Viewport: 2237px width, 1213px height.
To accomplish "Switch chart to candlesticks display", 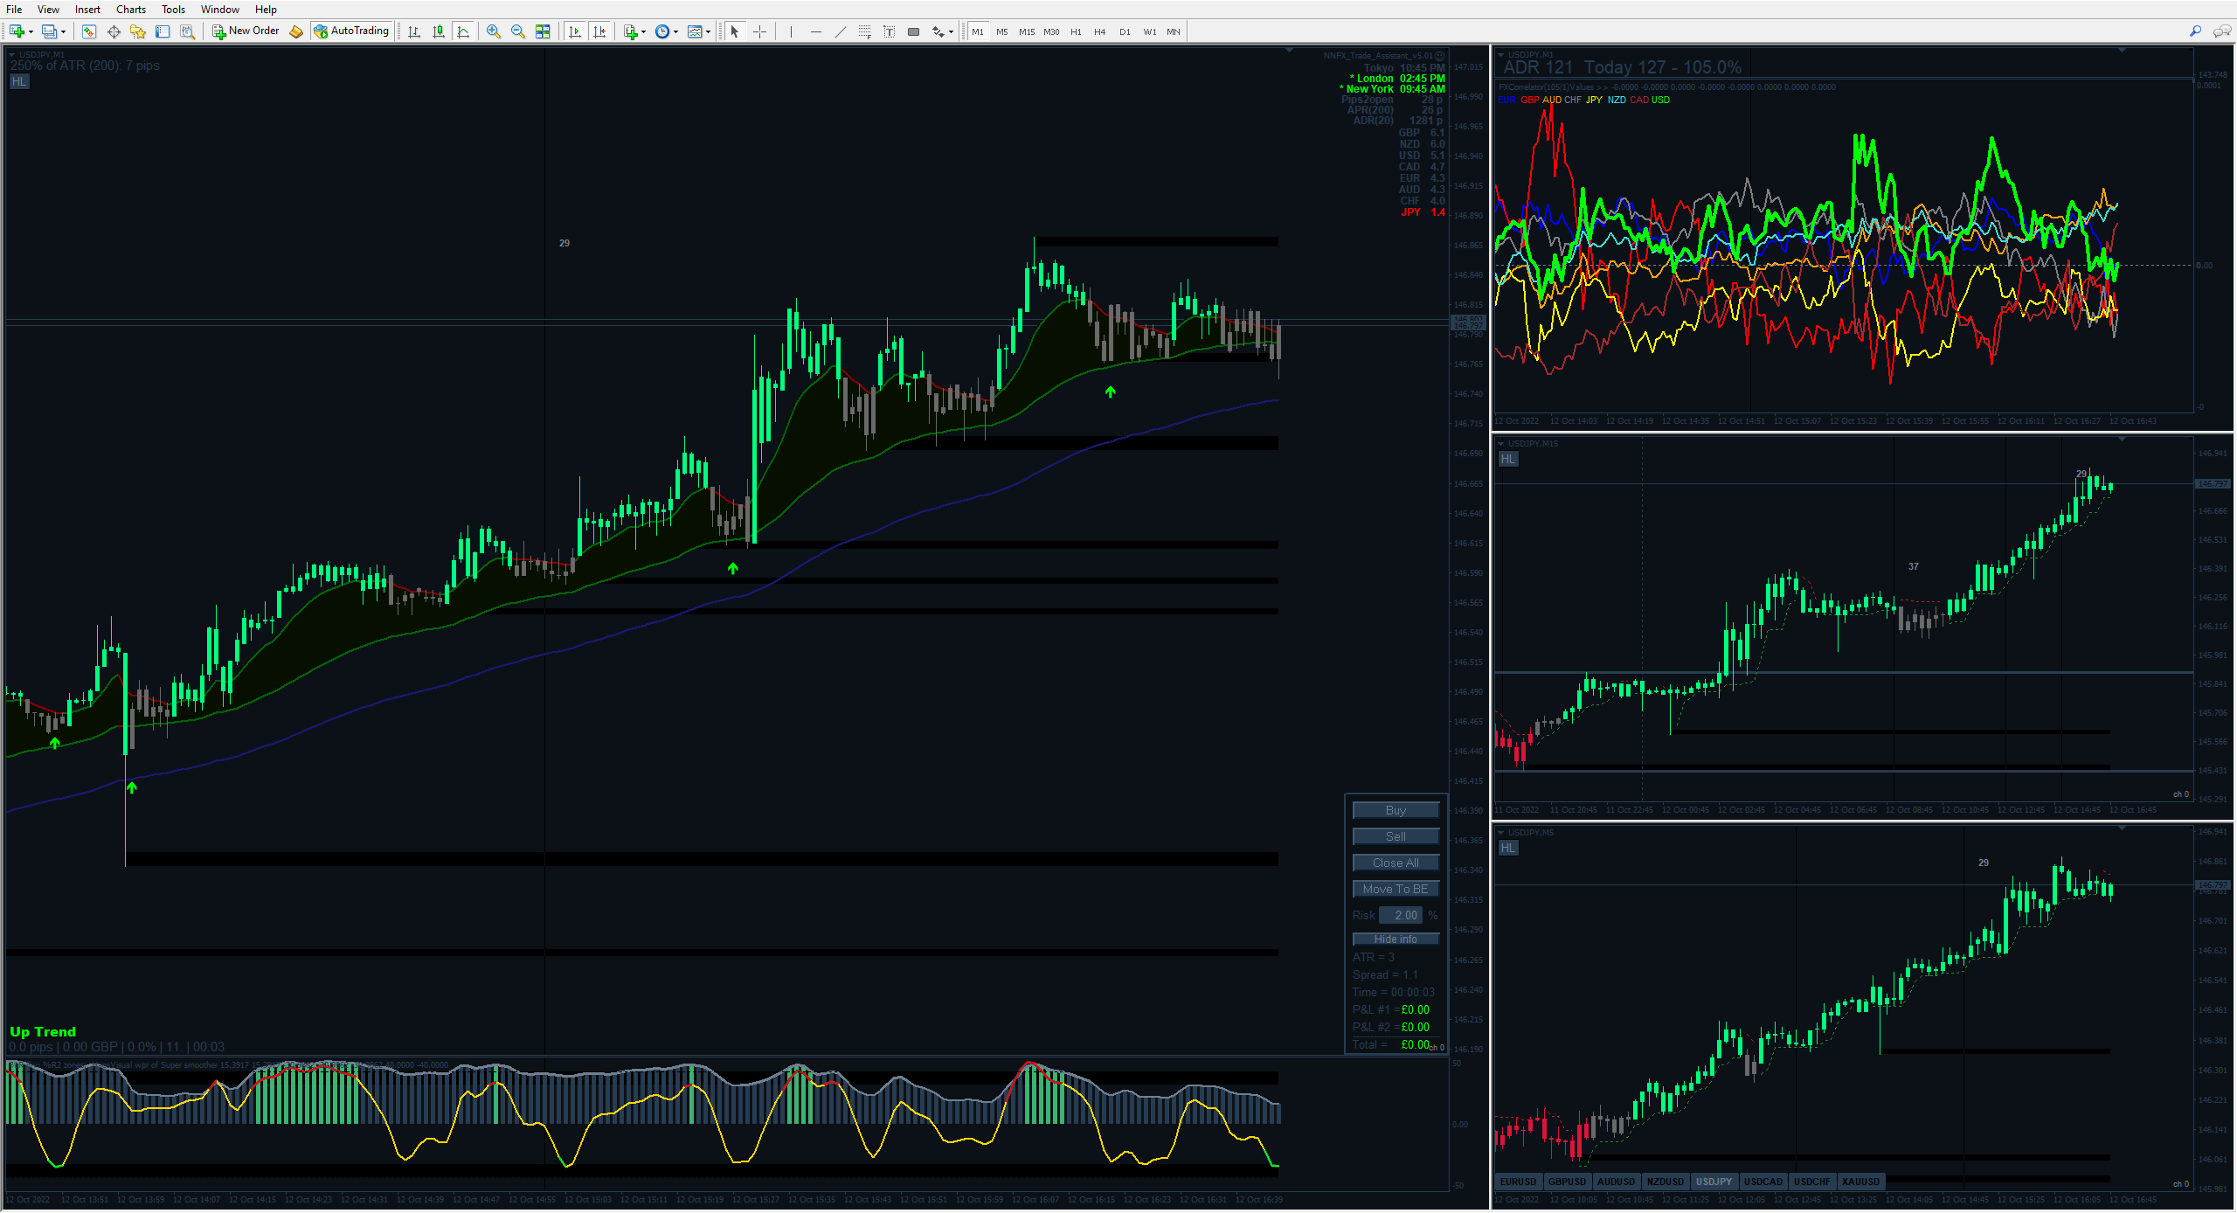I will pos(439,31).
